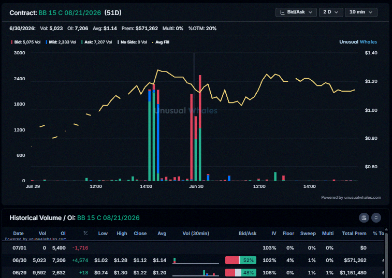Image resolution: width=392 pixels, height=278 pixels.
Task: Sort by Vol (30min) column header
Action: click(196, 233)
